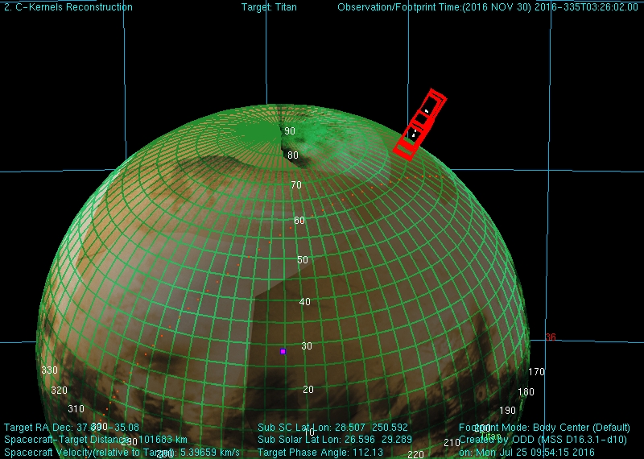Click the longitude label 210
Viewport: 644px width, 459px height.
coord(452,443)
